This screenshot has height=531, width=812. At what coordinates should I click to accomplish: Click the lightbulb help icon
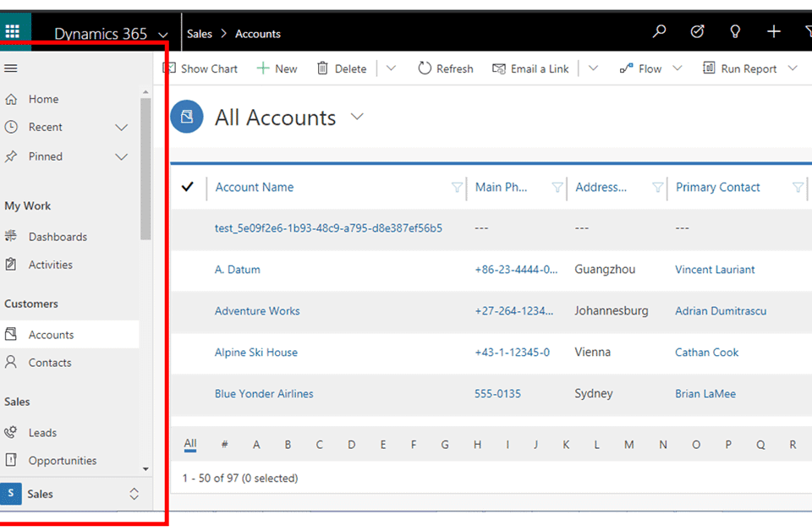[x=735, y=32]
